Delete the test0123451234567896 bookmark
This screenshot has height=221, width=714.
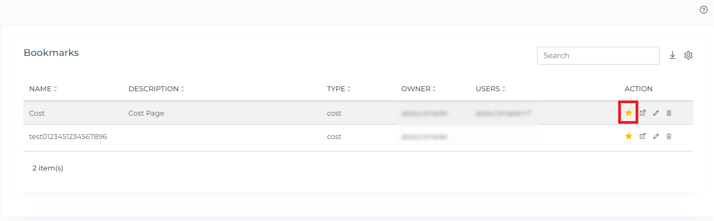pyautogui.click(x=669, y=136)
